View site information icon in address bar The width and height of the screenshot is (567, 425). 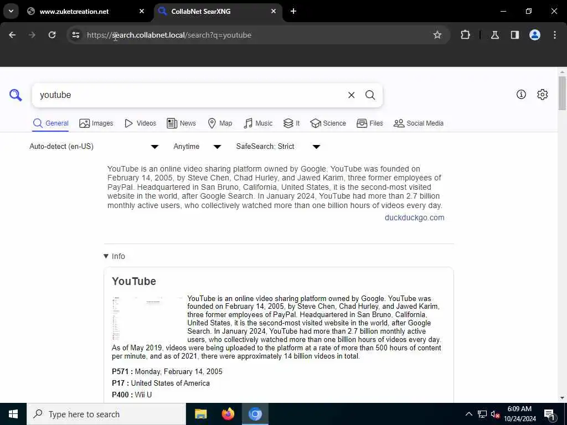coord(75,35)
